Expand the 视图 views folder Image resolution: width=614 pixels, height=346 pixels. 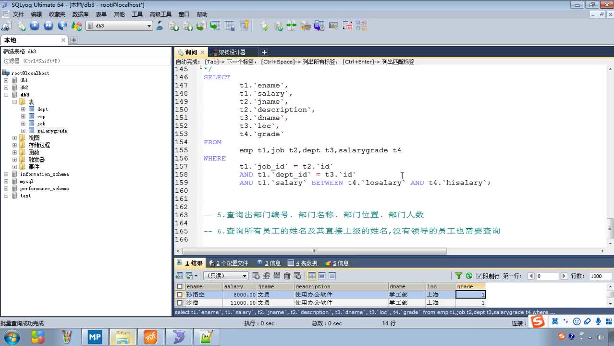(14, 138)
